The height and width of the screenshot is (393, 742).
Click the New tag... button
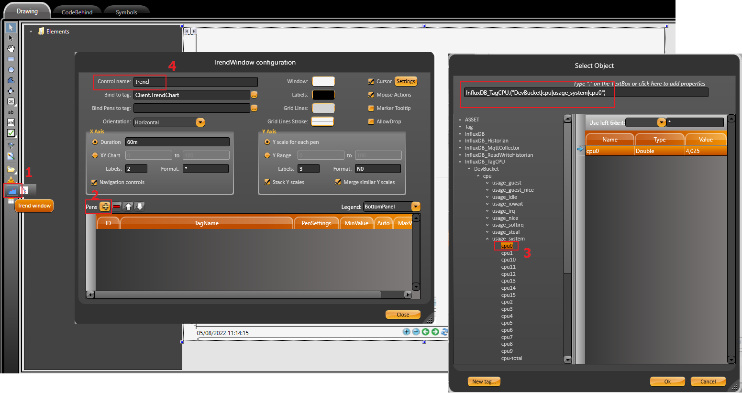tap(484, 382)
